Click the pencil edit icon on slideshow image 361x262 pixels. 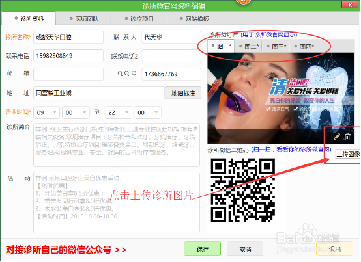337,137
